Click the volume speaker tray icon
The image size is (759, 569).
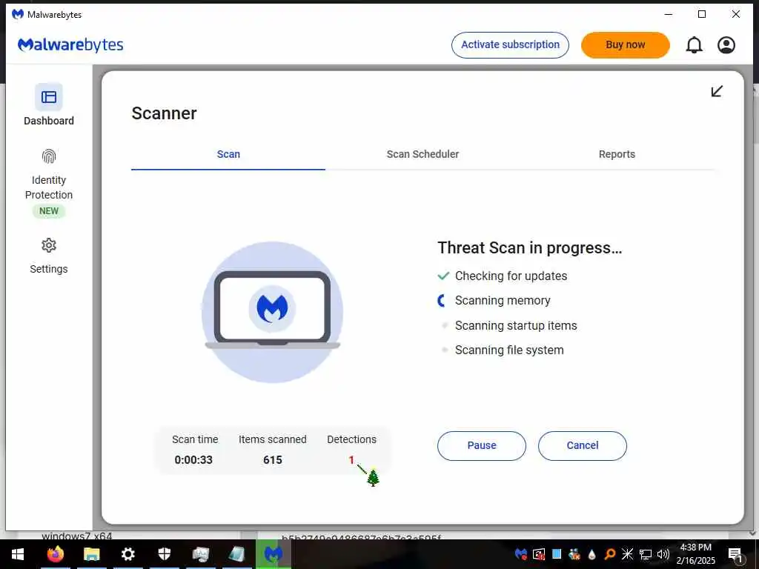coord(663,554)
